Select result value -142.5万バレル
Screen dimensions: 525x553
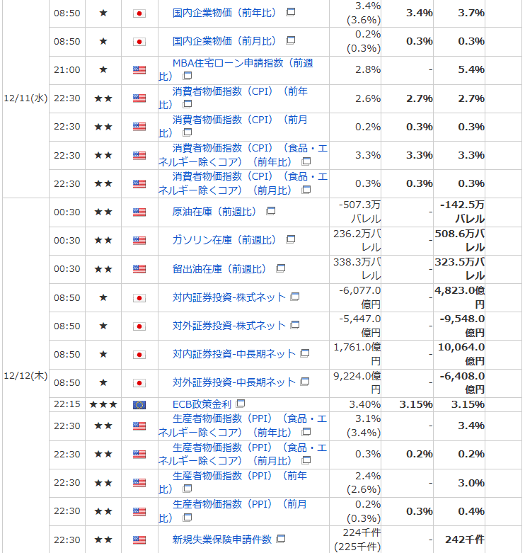click(x=462, y=212)
